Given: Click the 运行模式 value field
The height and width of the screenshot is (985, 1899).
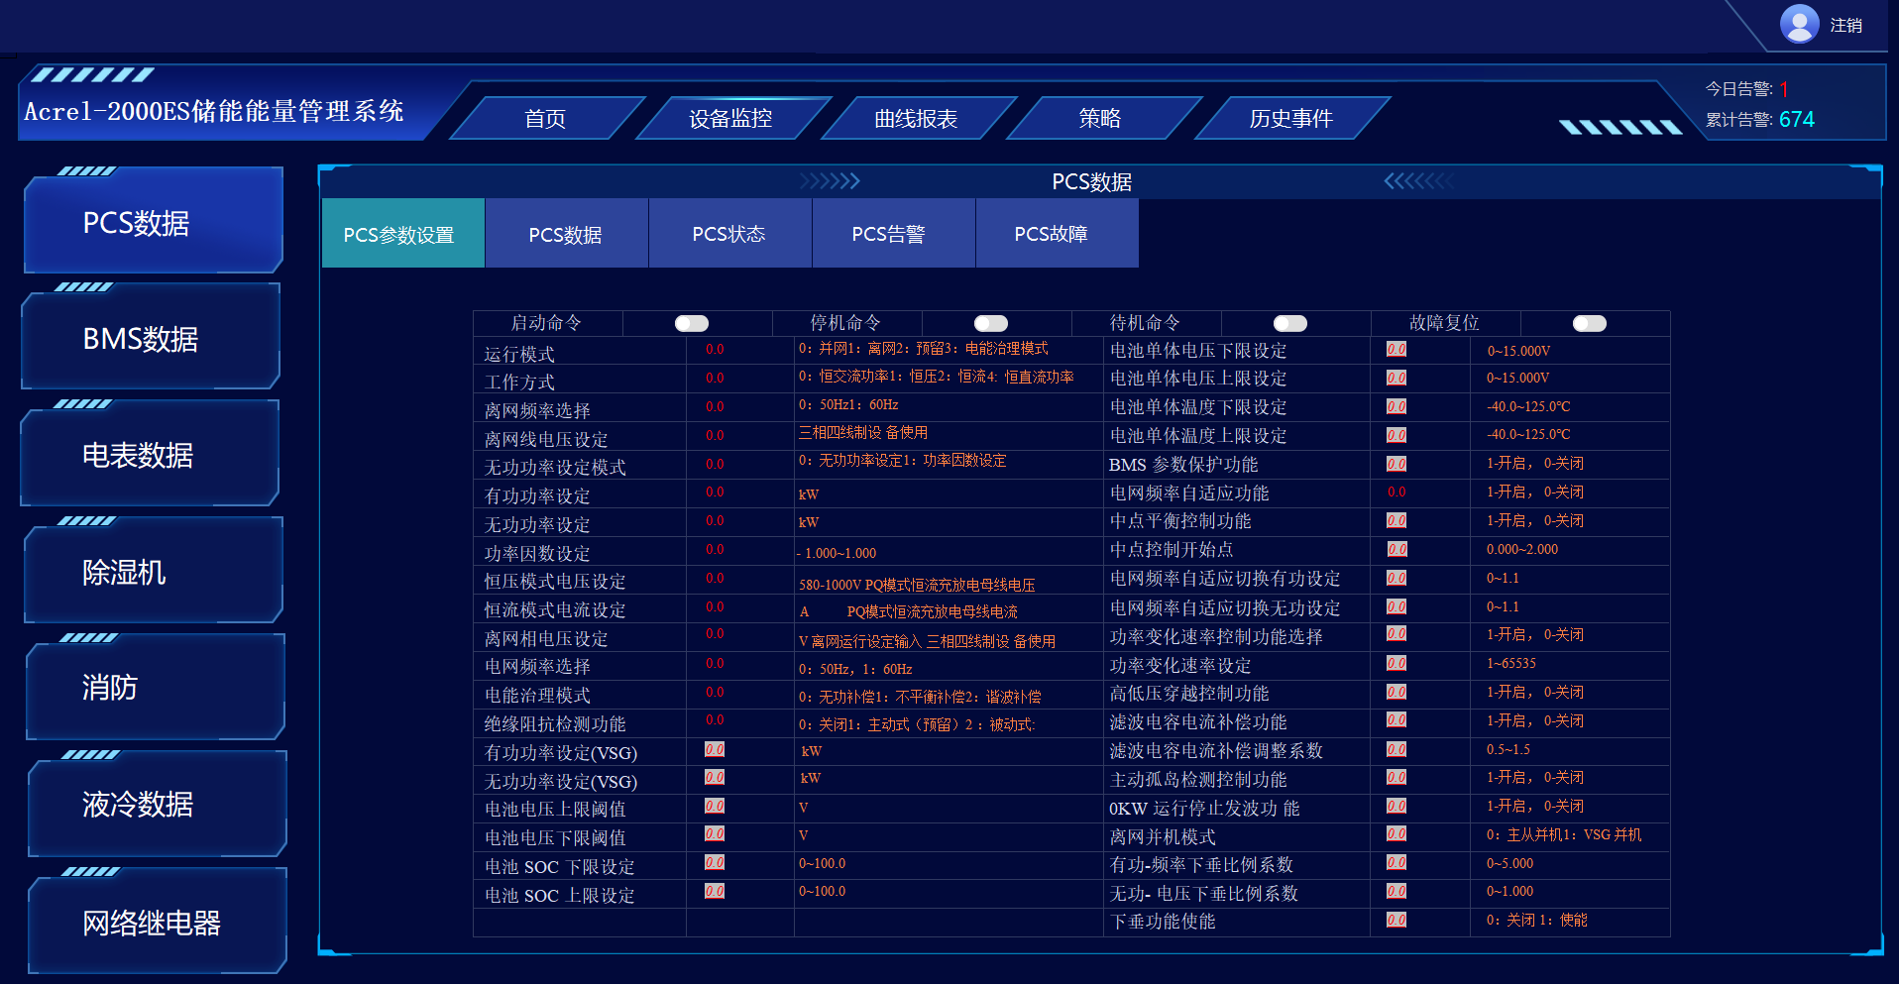Looking at the screenshot, I should pos(715,350).
